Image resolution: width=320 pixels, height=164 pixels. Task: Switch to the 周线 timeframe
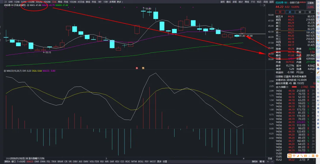click(60, 2)
